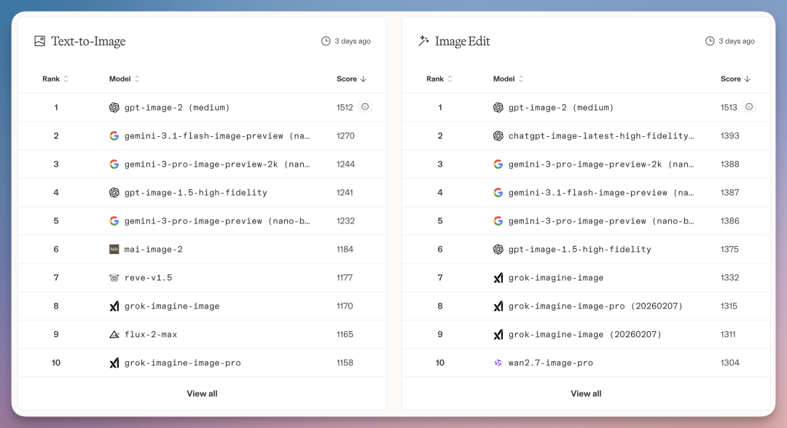This screenshot has width=787, height=428.
Task: Click the info icon beside score 1512
Action: pos(365,107)
